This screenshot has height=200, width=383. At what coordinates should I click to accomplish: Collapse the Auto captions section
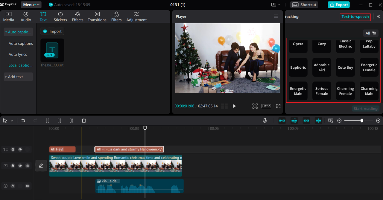point(18,32)
